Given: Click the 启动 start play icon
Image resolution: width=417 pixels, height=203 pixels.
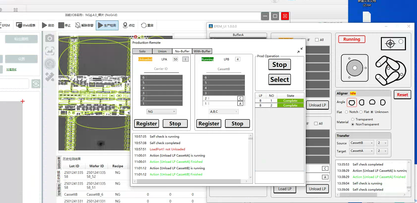Looking at the screenshot, I should [44, 25].
